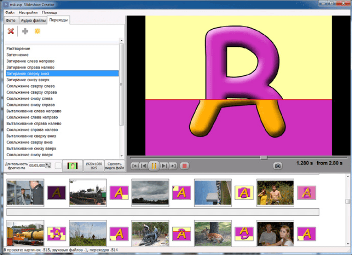Stop playback with the red stop button

pyautogui.click(x=184, y=165)
